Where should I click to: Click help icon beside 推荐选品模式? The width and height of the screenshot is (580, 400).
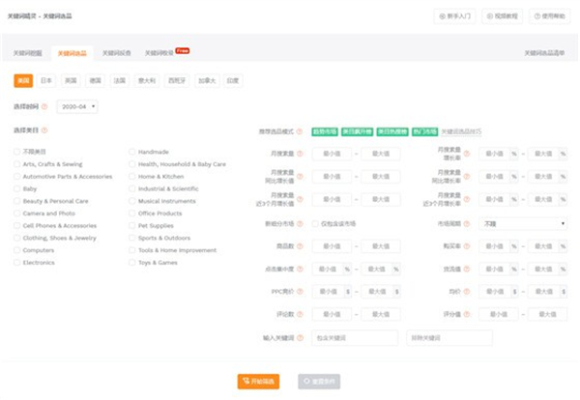point(303,130)
